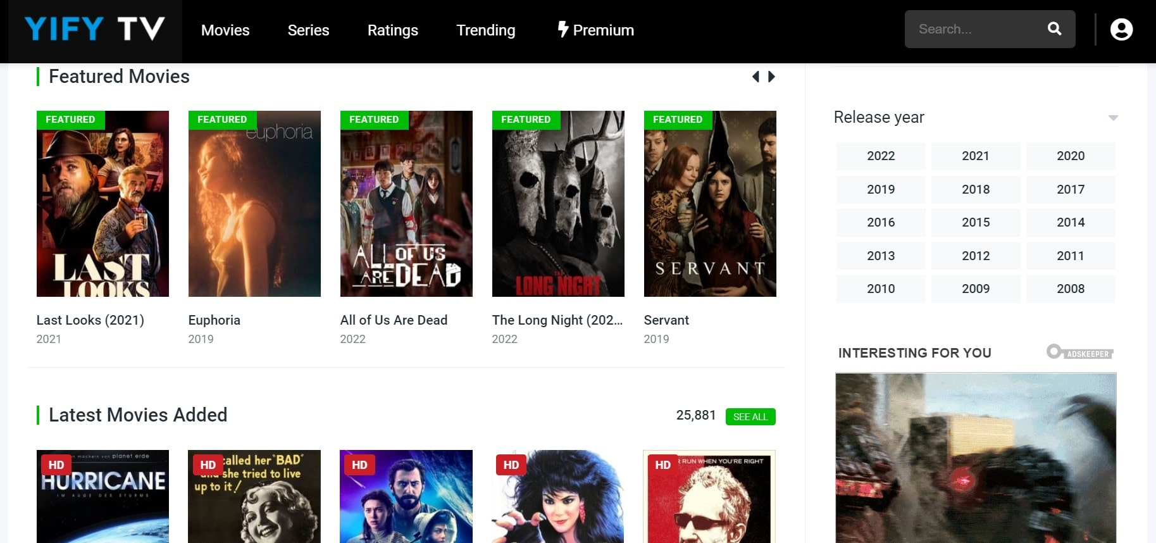
Task: Click the 25,881 movie count
Action: point(696,415)
